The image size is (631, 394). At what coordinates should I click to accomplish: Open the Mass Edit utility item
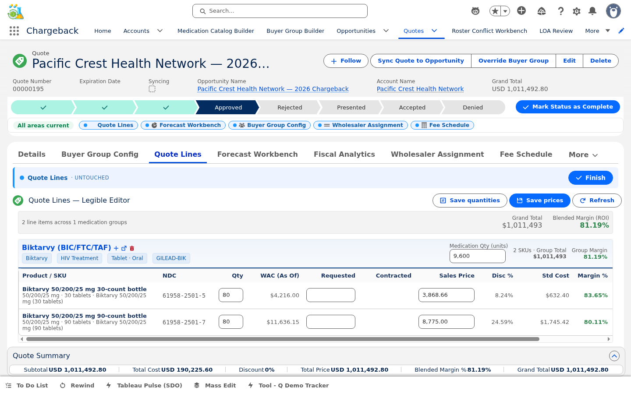tap(215, 385)
